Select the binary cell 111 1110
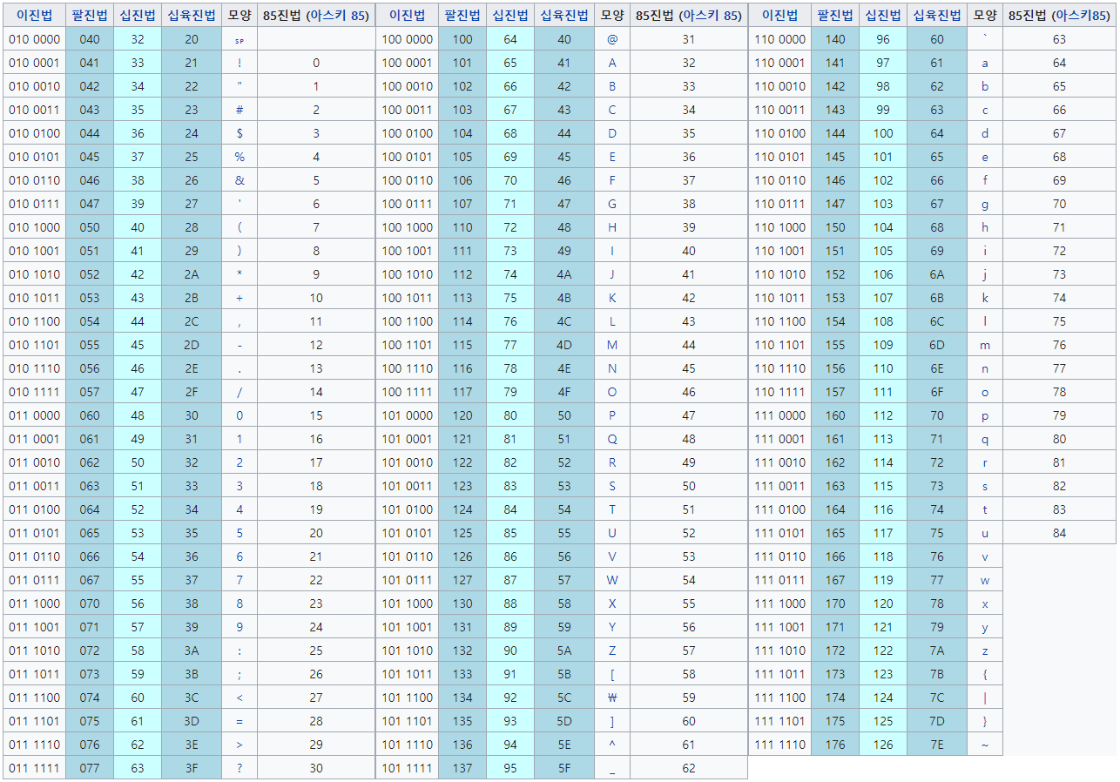Image resolution: width=1120 pixels, height=782 pixels. pyautogui.click(x=779, y=745)
